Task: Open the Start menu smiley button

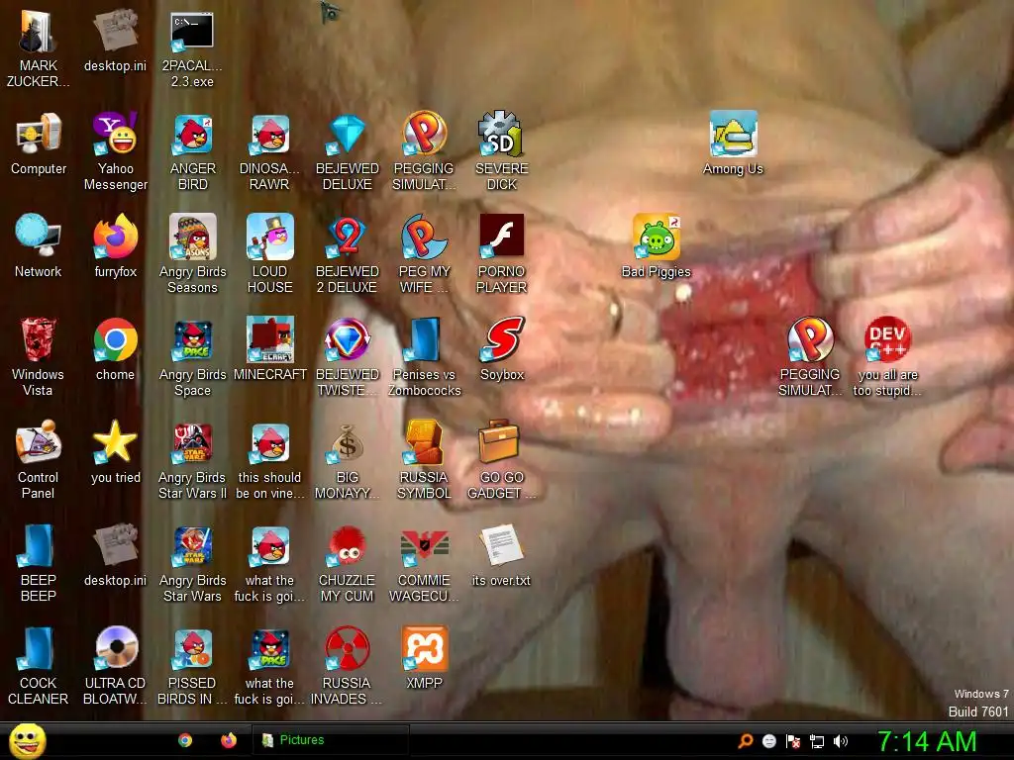Action: [27, 740]
